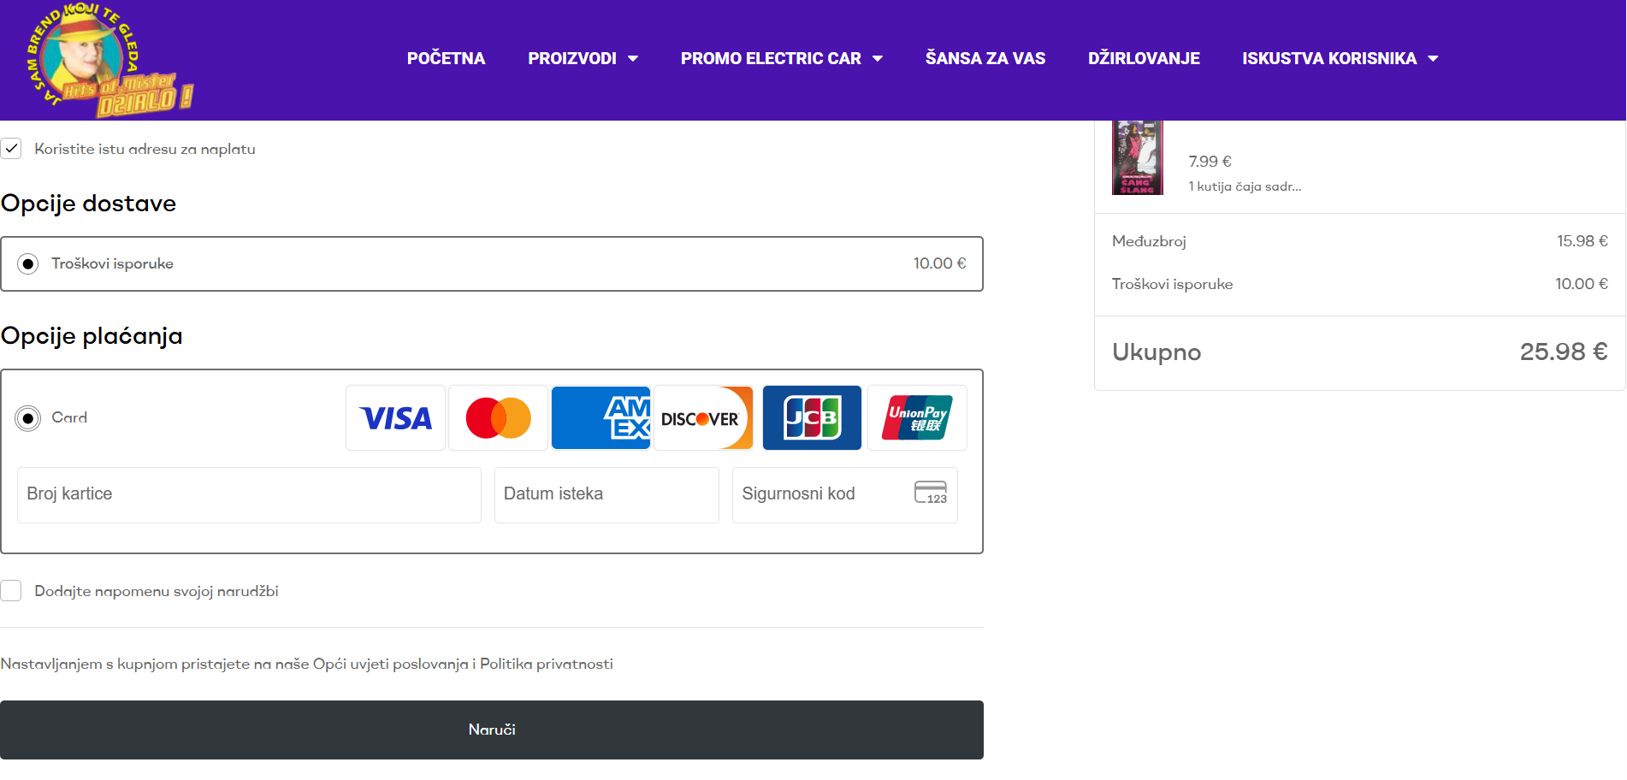Click the JCB card icon

812,418
